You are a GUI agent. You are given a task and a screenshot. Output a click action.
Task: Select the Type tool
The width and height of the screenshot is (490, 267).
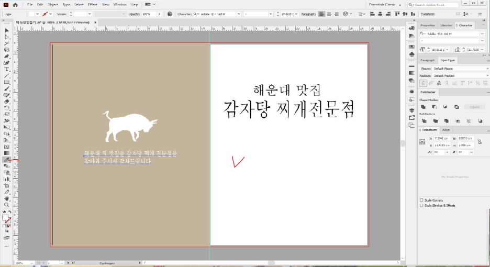[x=7, y=69]
